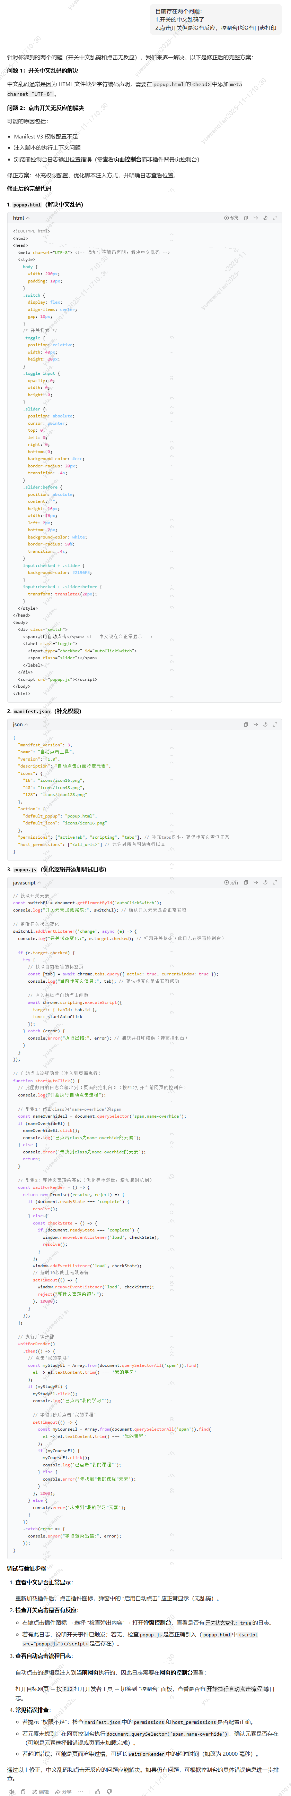Toggle line wrap icon on html block
Screen dimensions: 291x1796
(256, 218)
